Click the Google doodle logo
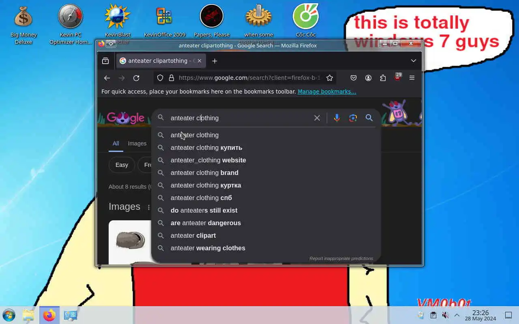The image size is (519, 324). tap(126, 118)
